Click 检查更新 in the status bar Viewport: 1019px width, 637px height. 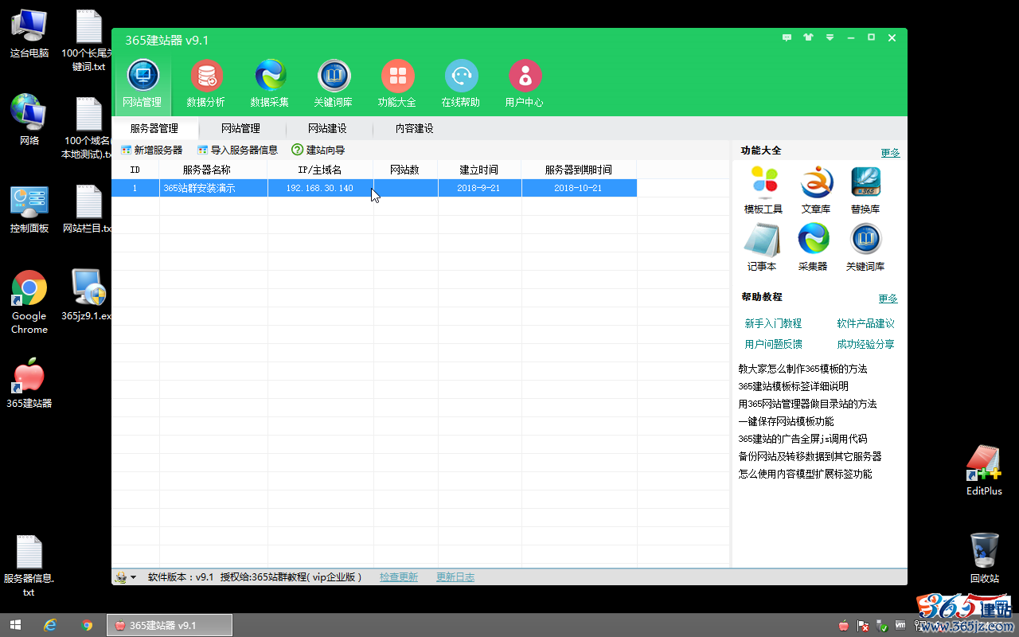tap(399, 577)
